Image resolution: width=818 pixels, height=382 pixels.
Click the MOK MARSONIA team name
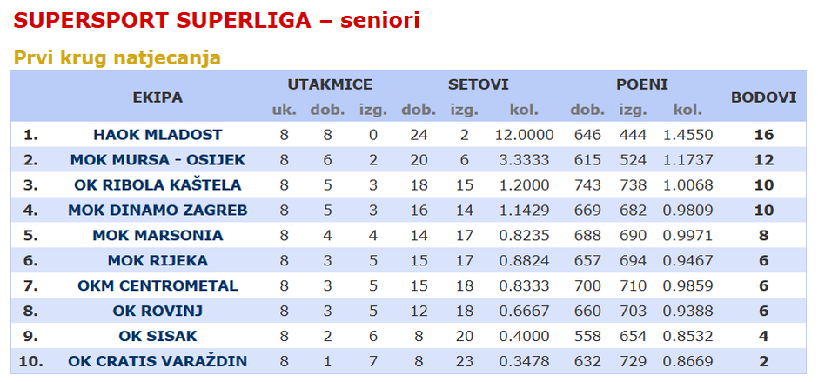(158, 236)
